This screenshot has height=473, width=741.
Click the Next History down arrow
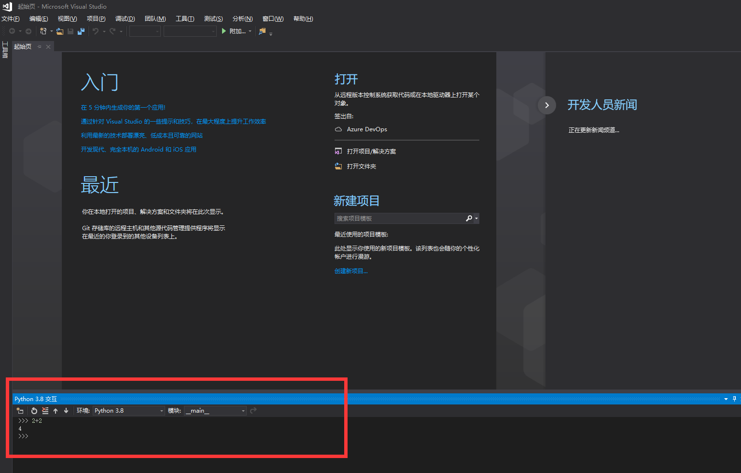66,411
